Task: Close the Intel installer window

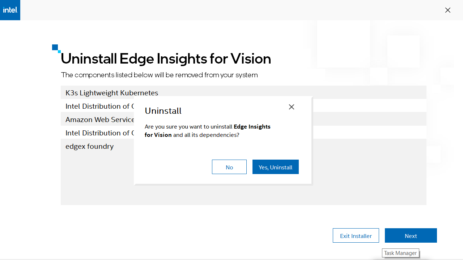Action: (x=448, y=10)
